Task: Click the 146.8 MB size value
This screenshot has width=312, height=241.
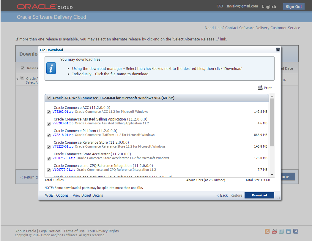Action: click(261, 146)
